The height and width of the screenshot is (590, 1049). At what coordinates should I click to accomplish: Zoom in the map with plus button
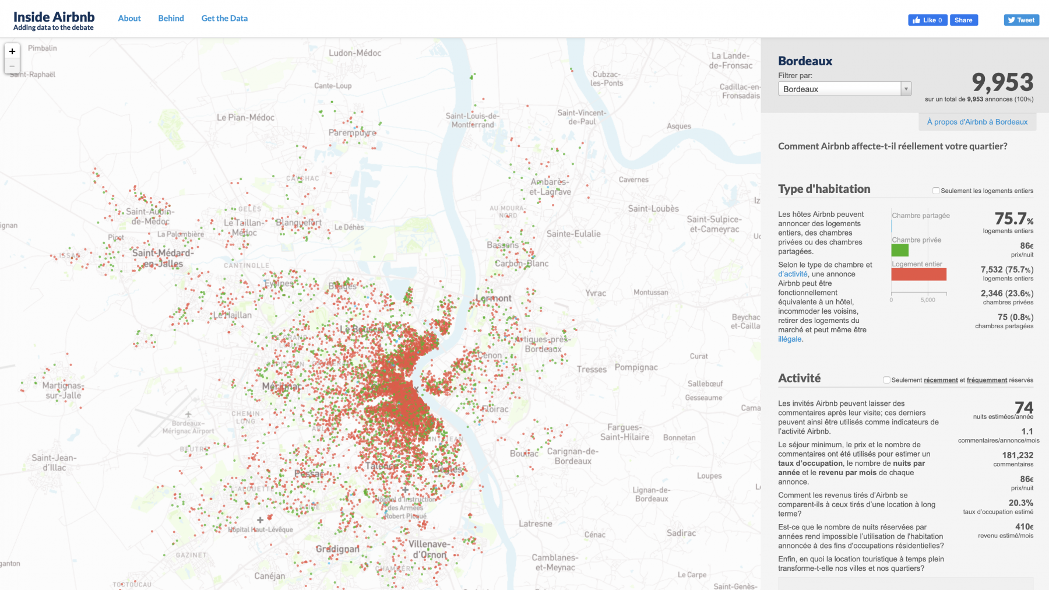tap(12, 51)
